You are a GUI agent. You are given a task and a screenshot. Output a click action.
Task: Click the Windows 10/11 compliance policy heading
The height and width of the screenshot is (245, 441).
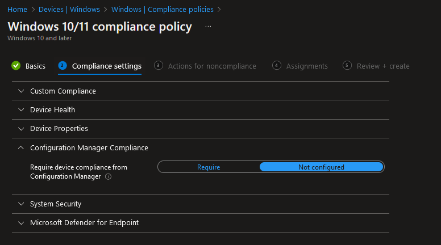click(100, 27)
